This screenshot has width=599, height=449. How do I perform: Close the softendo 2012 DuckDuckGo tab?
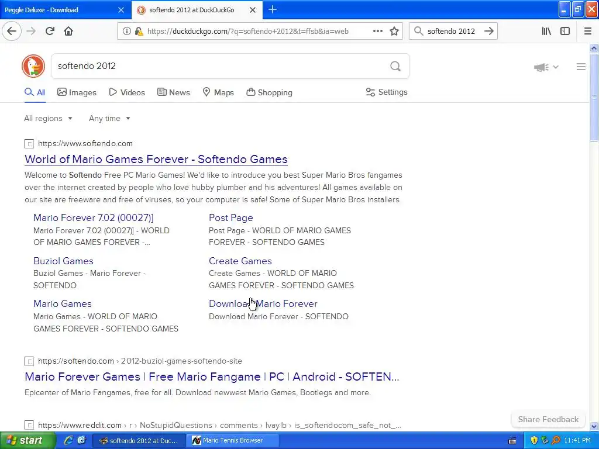click(253, 10)
